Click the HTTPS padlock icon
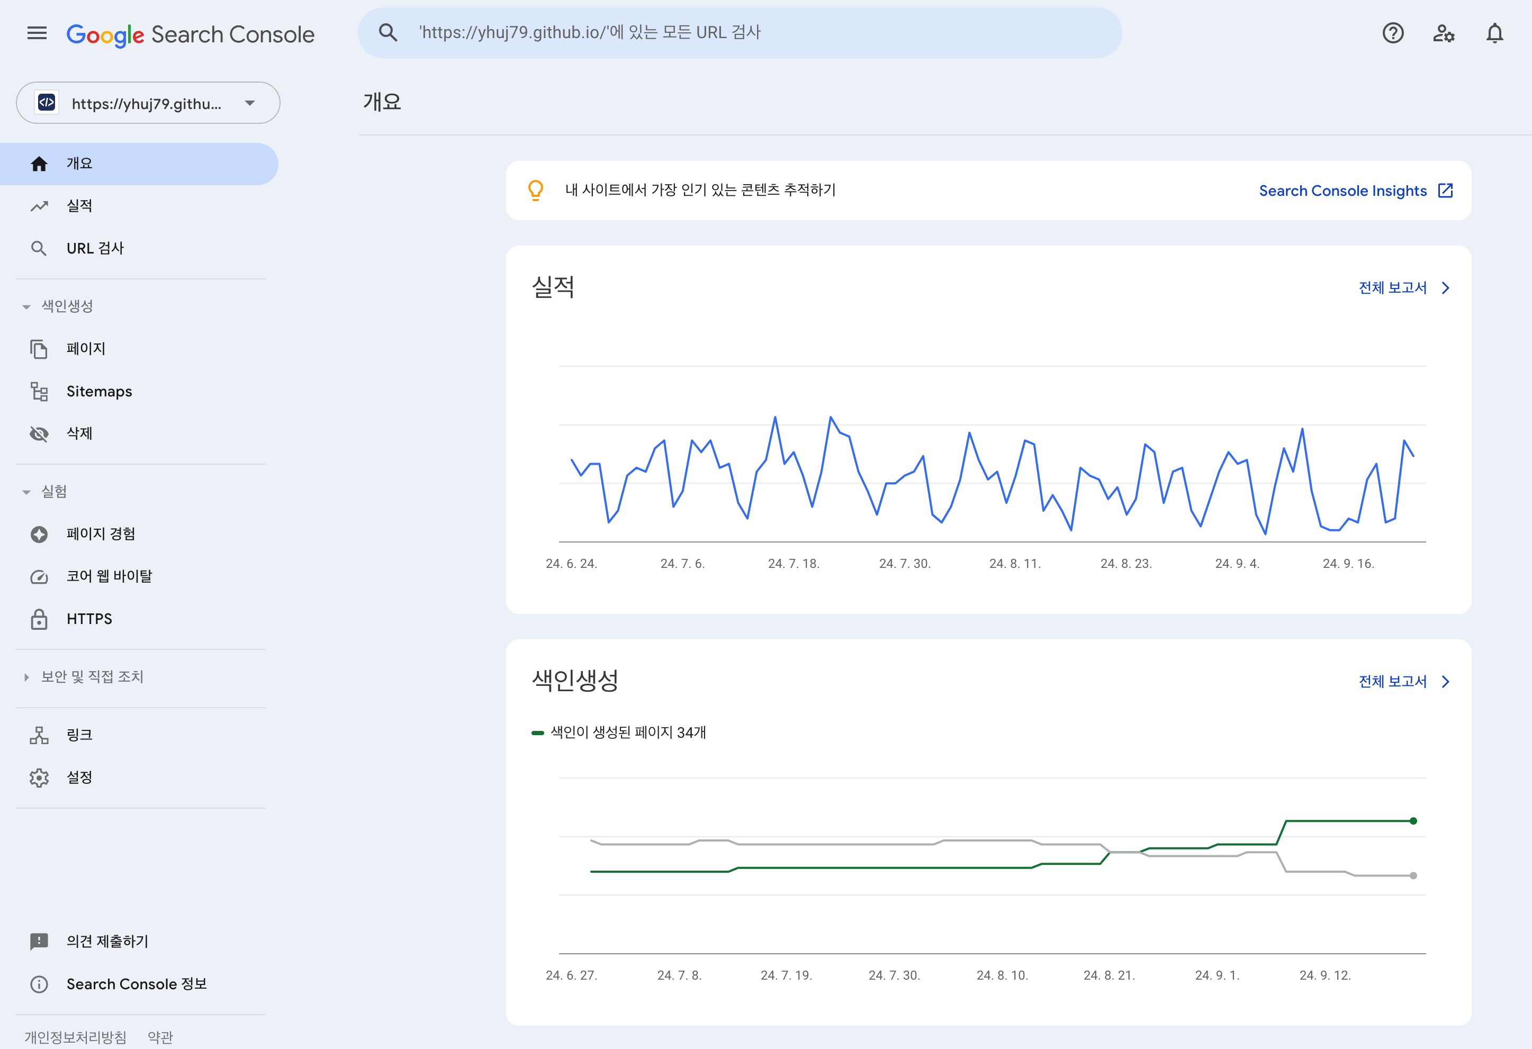 [39, 619]
